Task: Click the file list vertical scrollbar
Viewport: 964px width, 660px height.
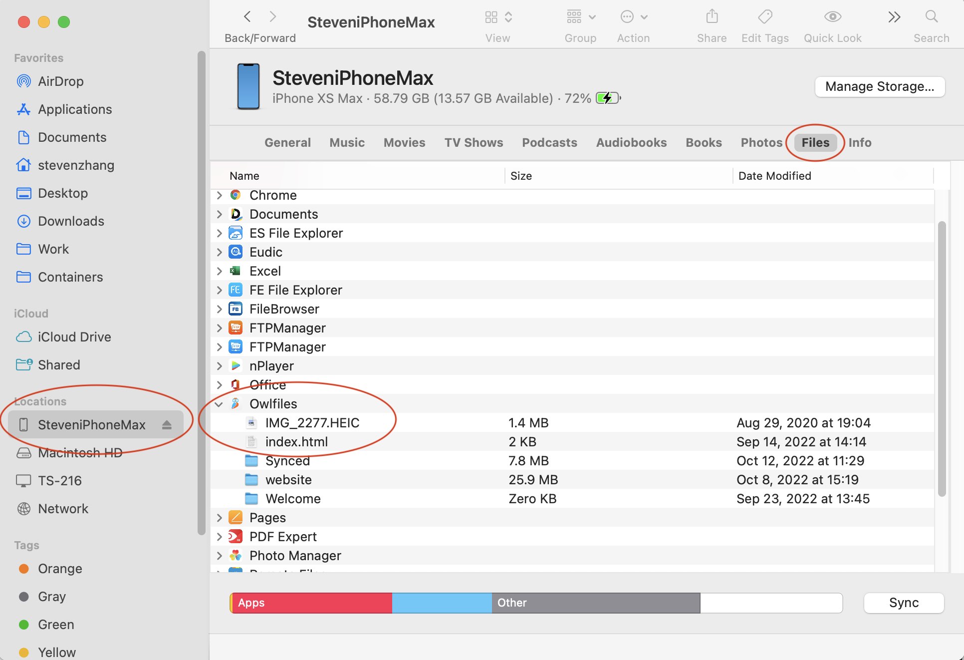Action: pos(942,358)
